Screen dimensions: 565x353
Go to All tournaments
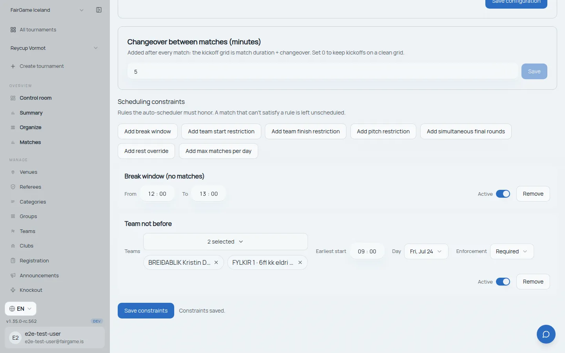(x=38, y=30)
